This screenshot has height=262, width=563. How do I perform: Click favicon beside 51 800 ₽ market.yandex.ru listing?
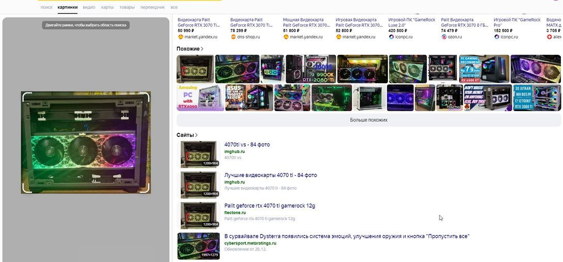286,37
